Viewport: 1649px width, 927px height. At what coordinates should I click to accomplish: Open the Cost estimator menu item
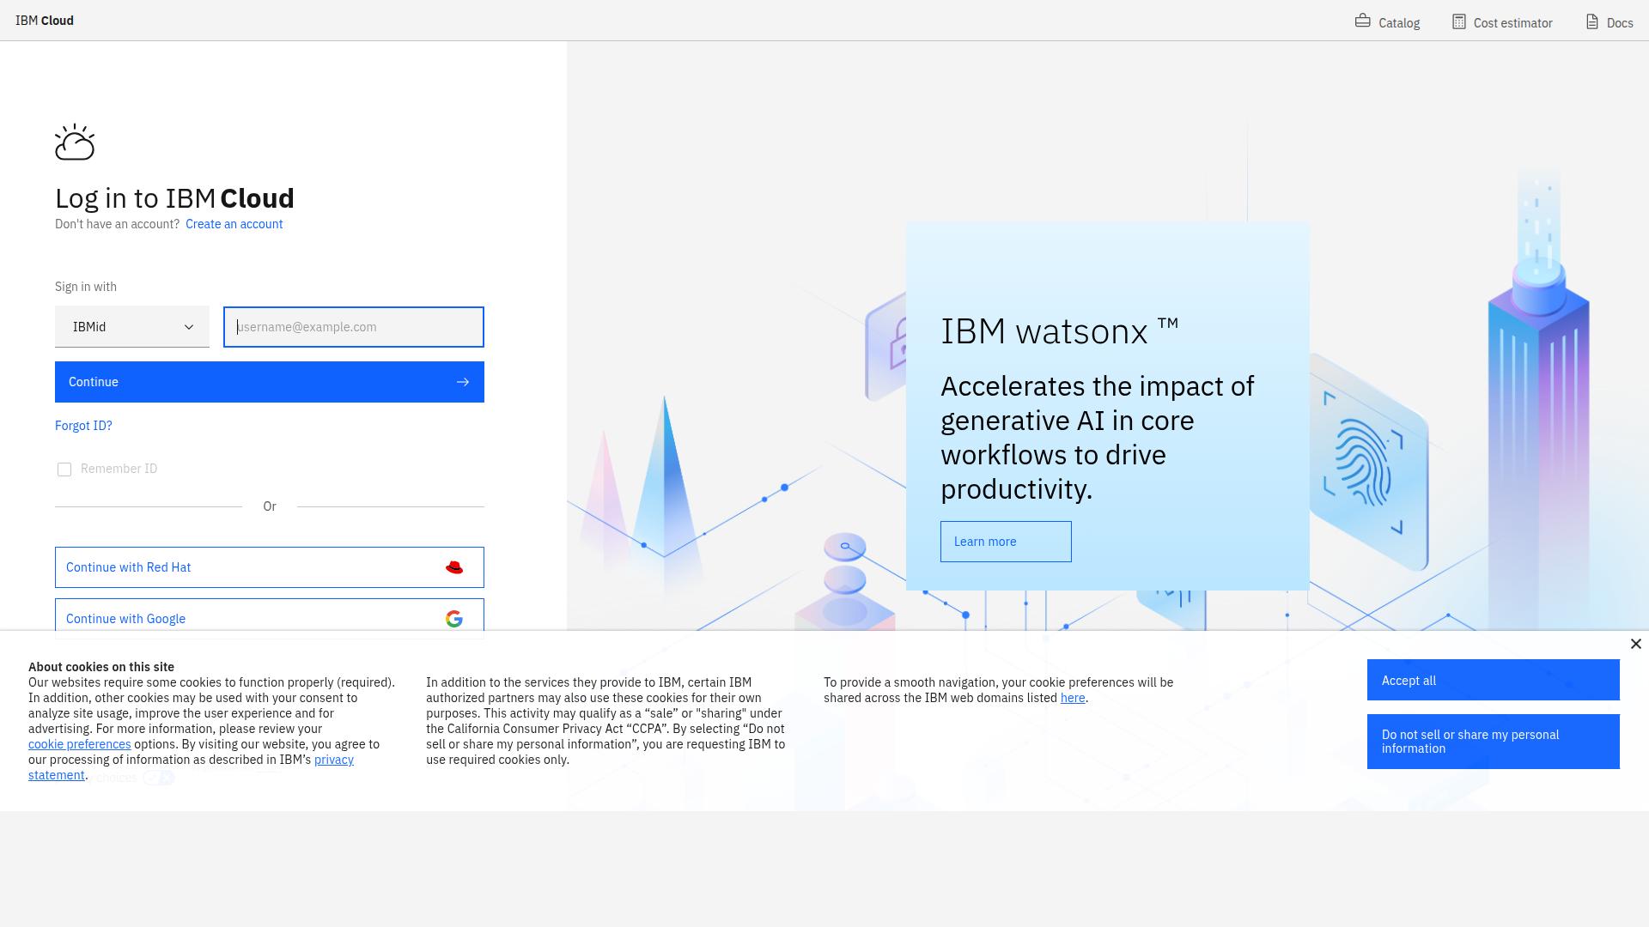1502,22
